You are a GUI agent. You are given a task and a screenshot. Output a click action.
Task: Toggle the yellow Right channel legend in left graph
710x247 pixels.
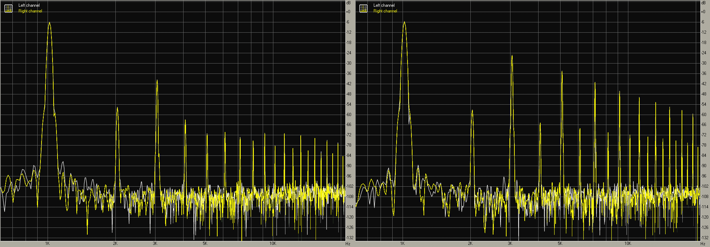(30, 11)
